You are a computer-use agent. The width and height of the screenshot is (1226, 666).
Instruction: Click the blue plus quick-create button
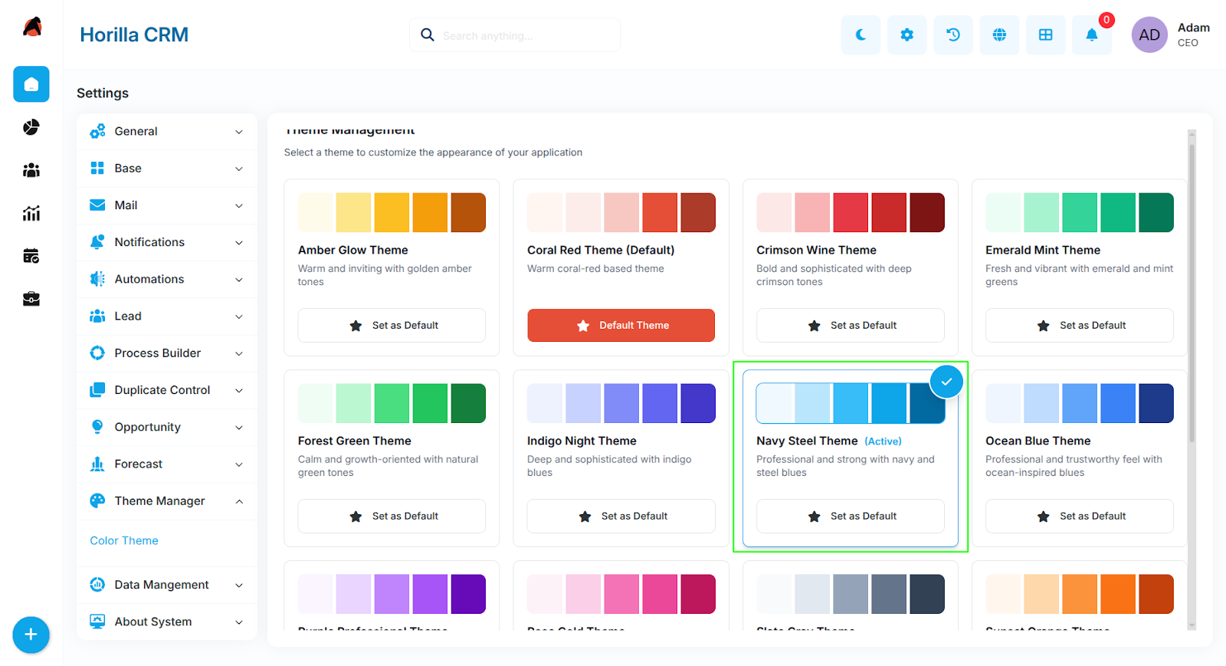coord(31,635)
